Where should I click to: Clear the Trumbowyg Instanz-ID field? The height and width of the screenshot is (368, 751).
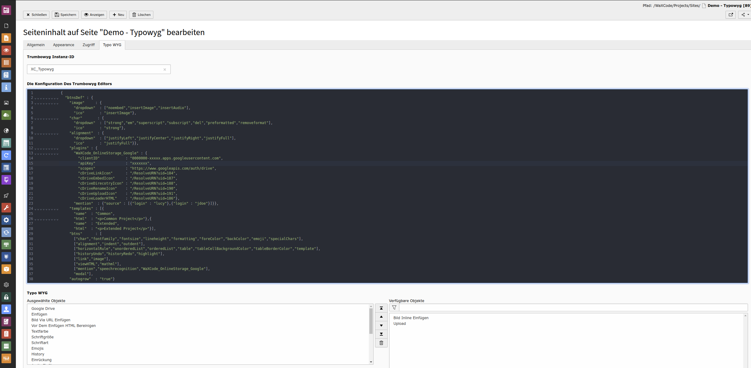click(x=165, y=70)
